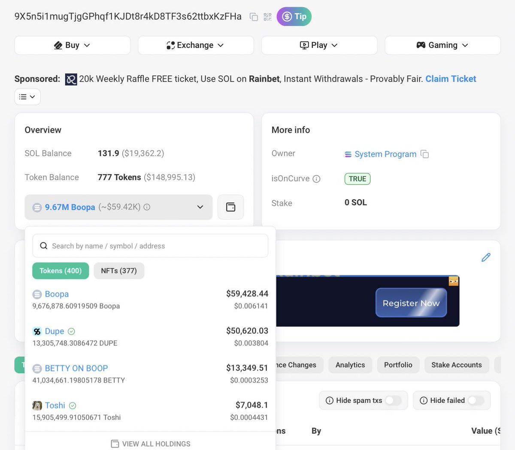Expand the Buy dropdown
Image resolution: width=515 pixels, height=450 pixels.
72,45
